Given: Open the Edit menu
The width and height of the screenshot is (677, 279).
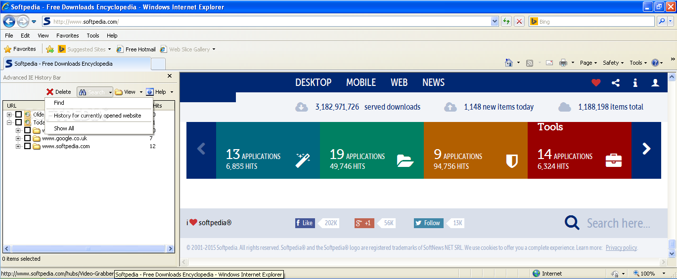Looking at the screenshot, I should (x=25, y=36).
